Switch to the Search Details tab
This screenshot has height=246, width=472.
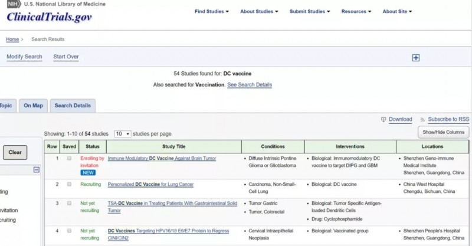[x=73, y=106]
